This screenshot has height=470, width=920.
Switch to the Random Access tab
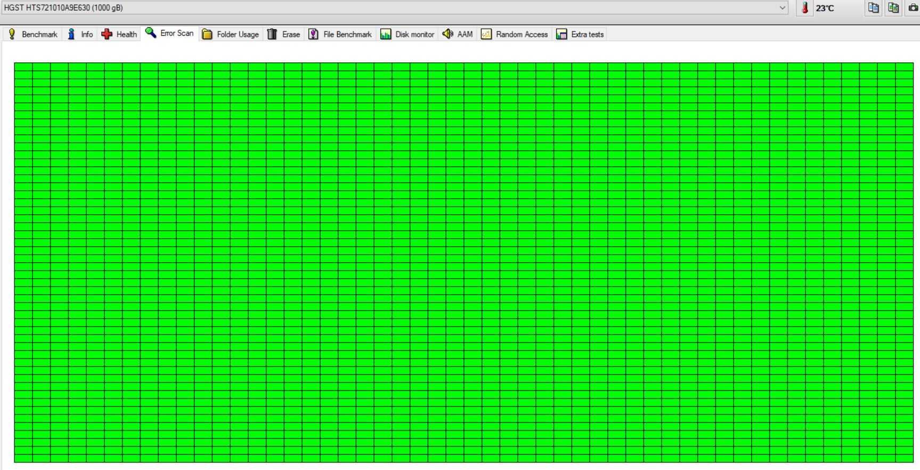(515, 34)
